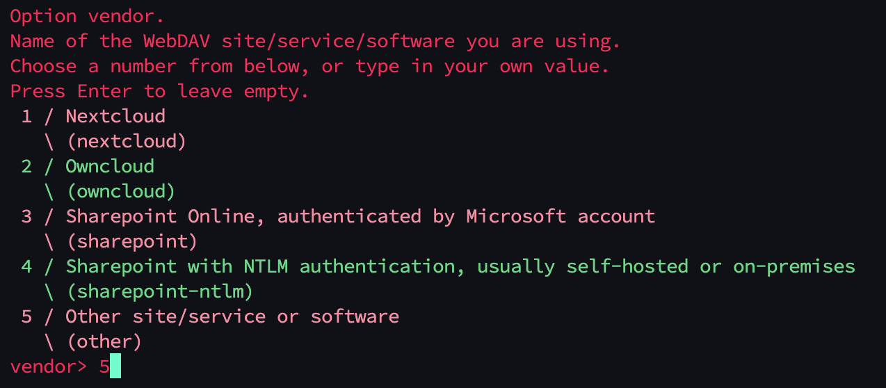
Task: Click the "Choose a number from below" line
Action: 309,66
